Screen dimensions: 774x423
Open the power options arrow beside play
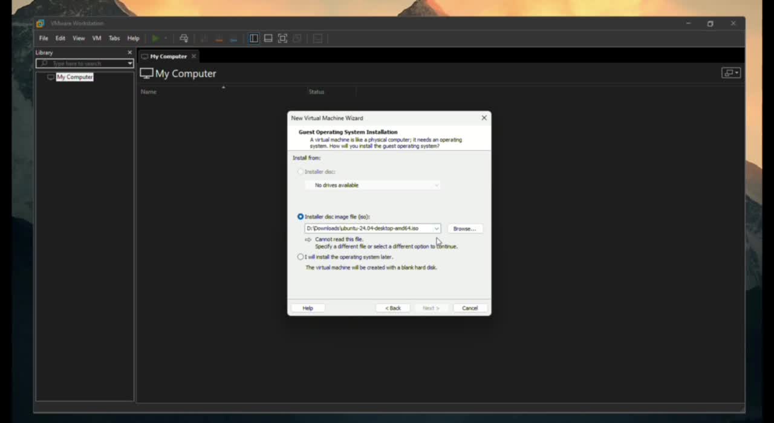click(166, 38)
